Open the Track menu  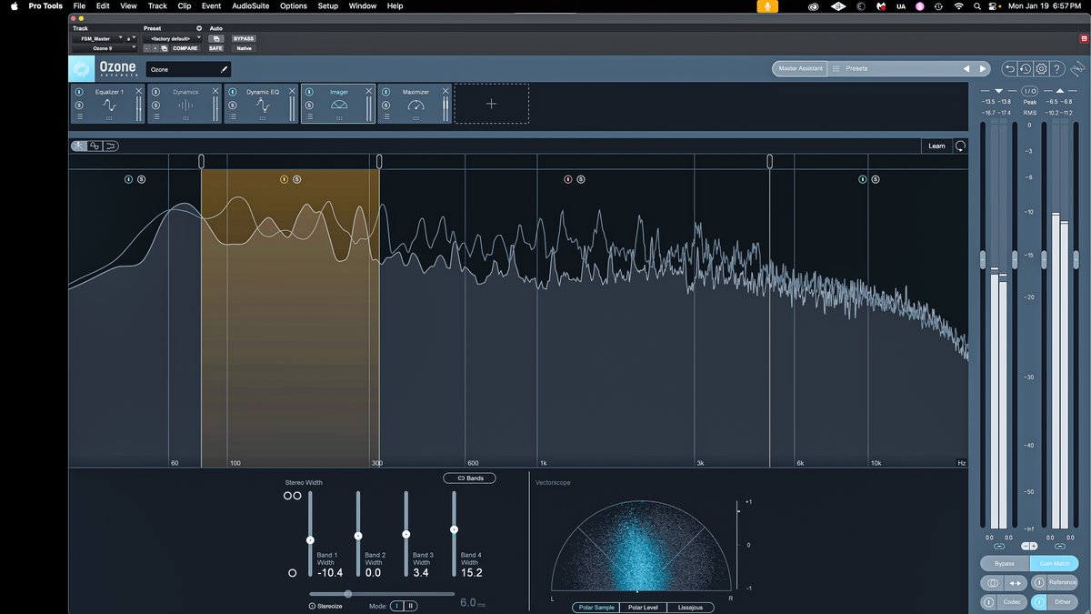tap(157, 5)
